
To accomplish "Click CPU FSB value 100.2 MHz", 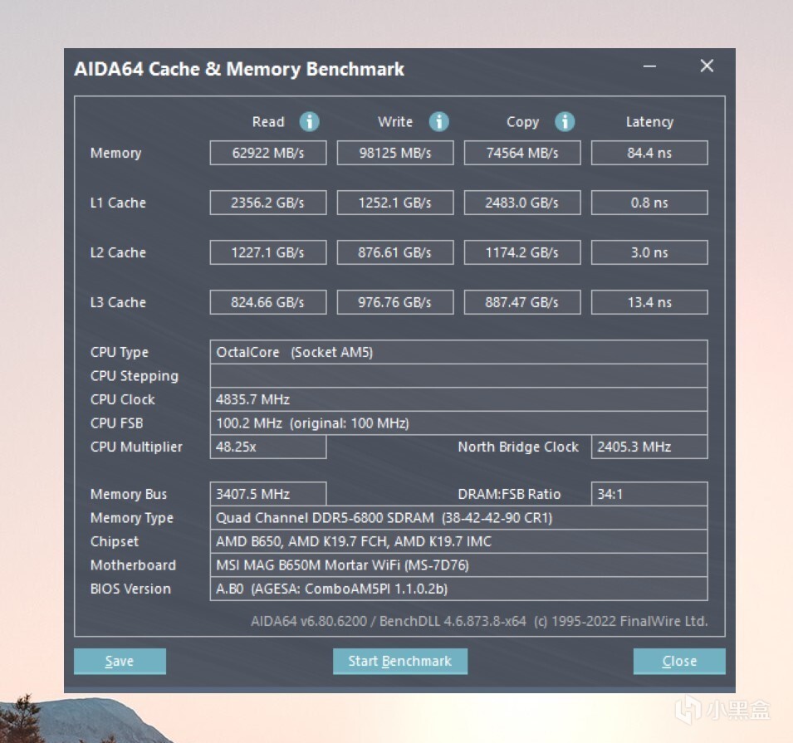I will click(x=458, y=423).
